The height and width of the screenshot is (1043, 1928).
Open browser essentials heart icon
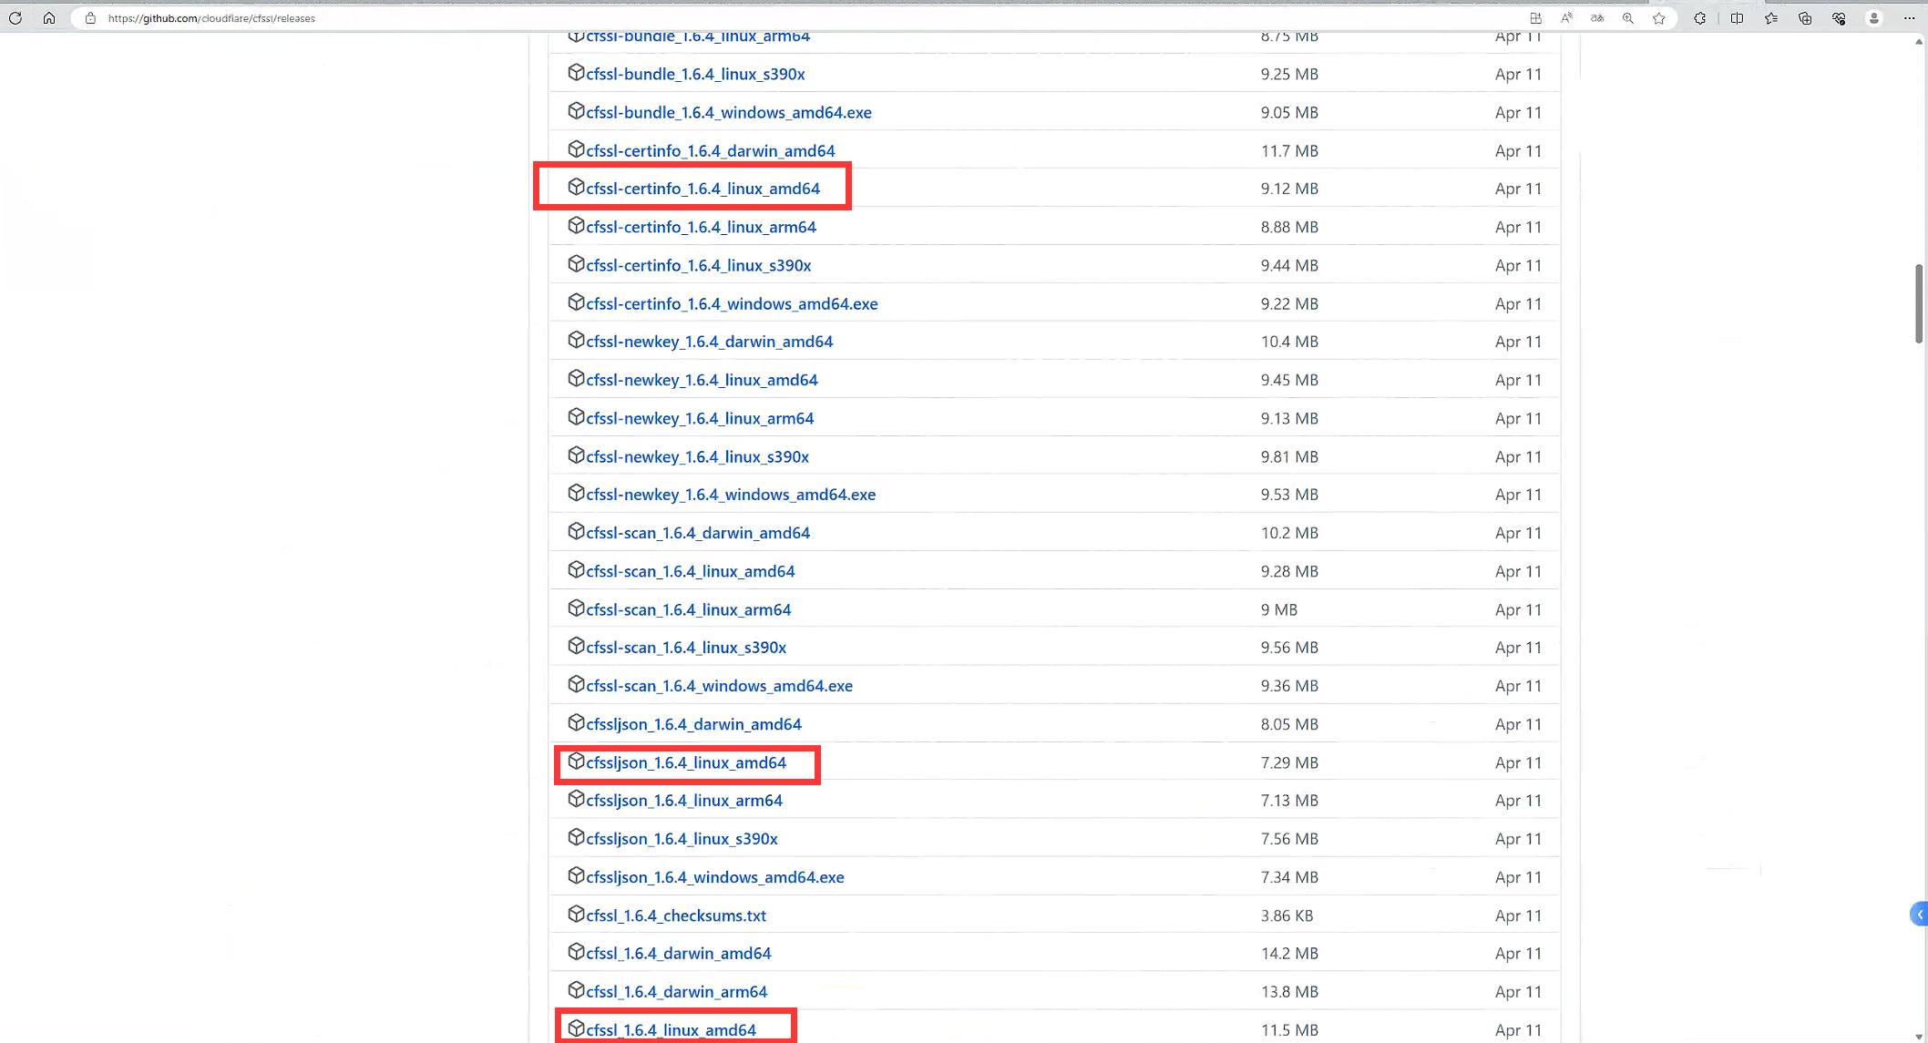pos(1839,18)
